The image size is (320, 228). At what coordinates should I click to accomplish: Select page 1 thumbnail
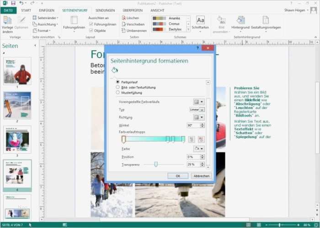[17, 71]
